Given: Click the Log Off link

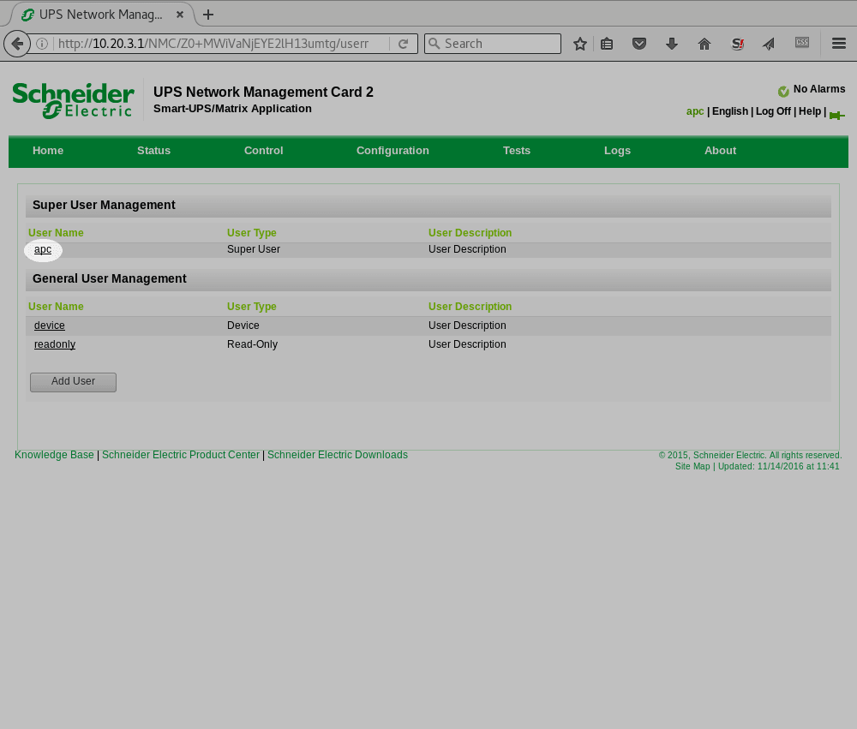Looking at the screenshot, I should (773, 112).
